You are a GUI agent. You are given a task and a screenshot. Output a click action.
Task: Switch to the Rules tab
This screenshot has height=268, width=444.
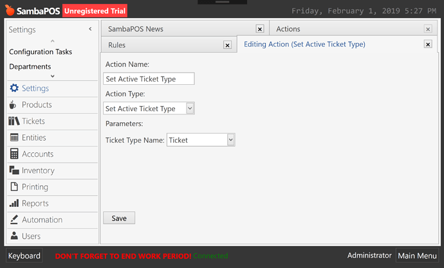(x=116, y=45)
